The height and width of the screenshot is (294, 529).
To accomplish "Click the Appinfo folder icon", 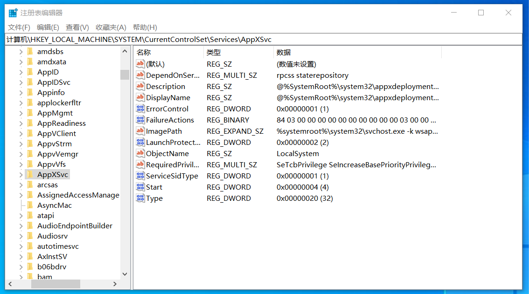I will click(30, 92).
